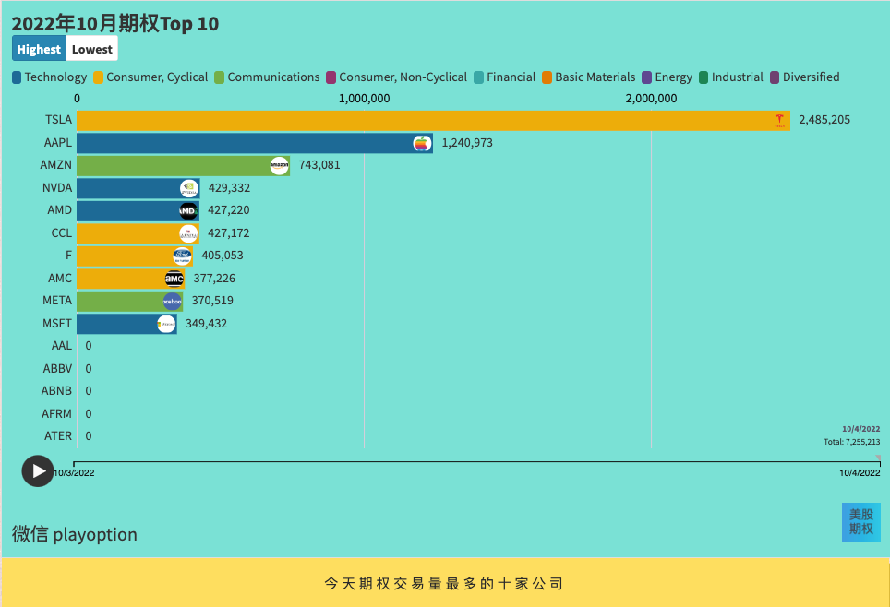Click the CCL value 427,172
The width and height of the screenshot is (890, 607).
228,233
